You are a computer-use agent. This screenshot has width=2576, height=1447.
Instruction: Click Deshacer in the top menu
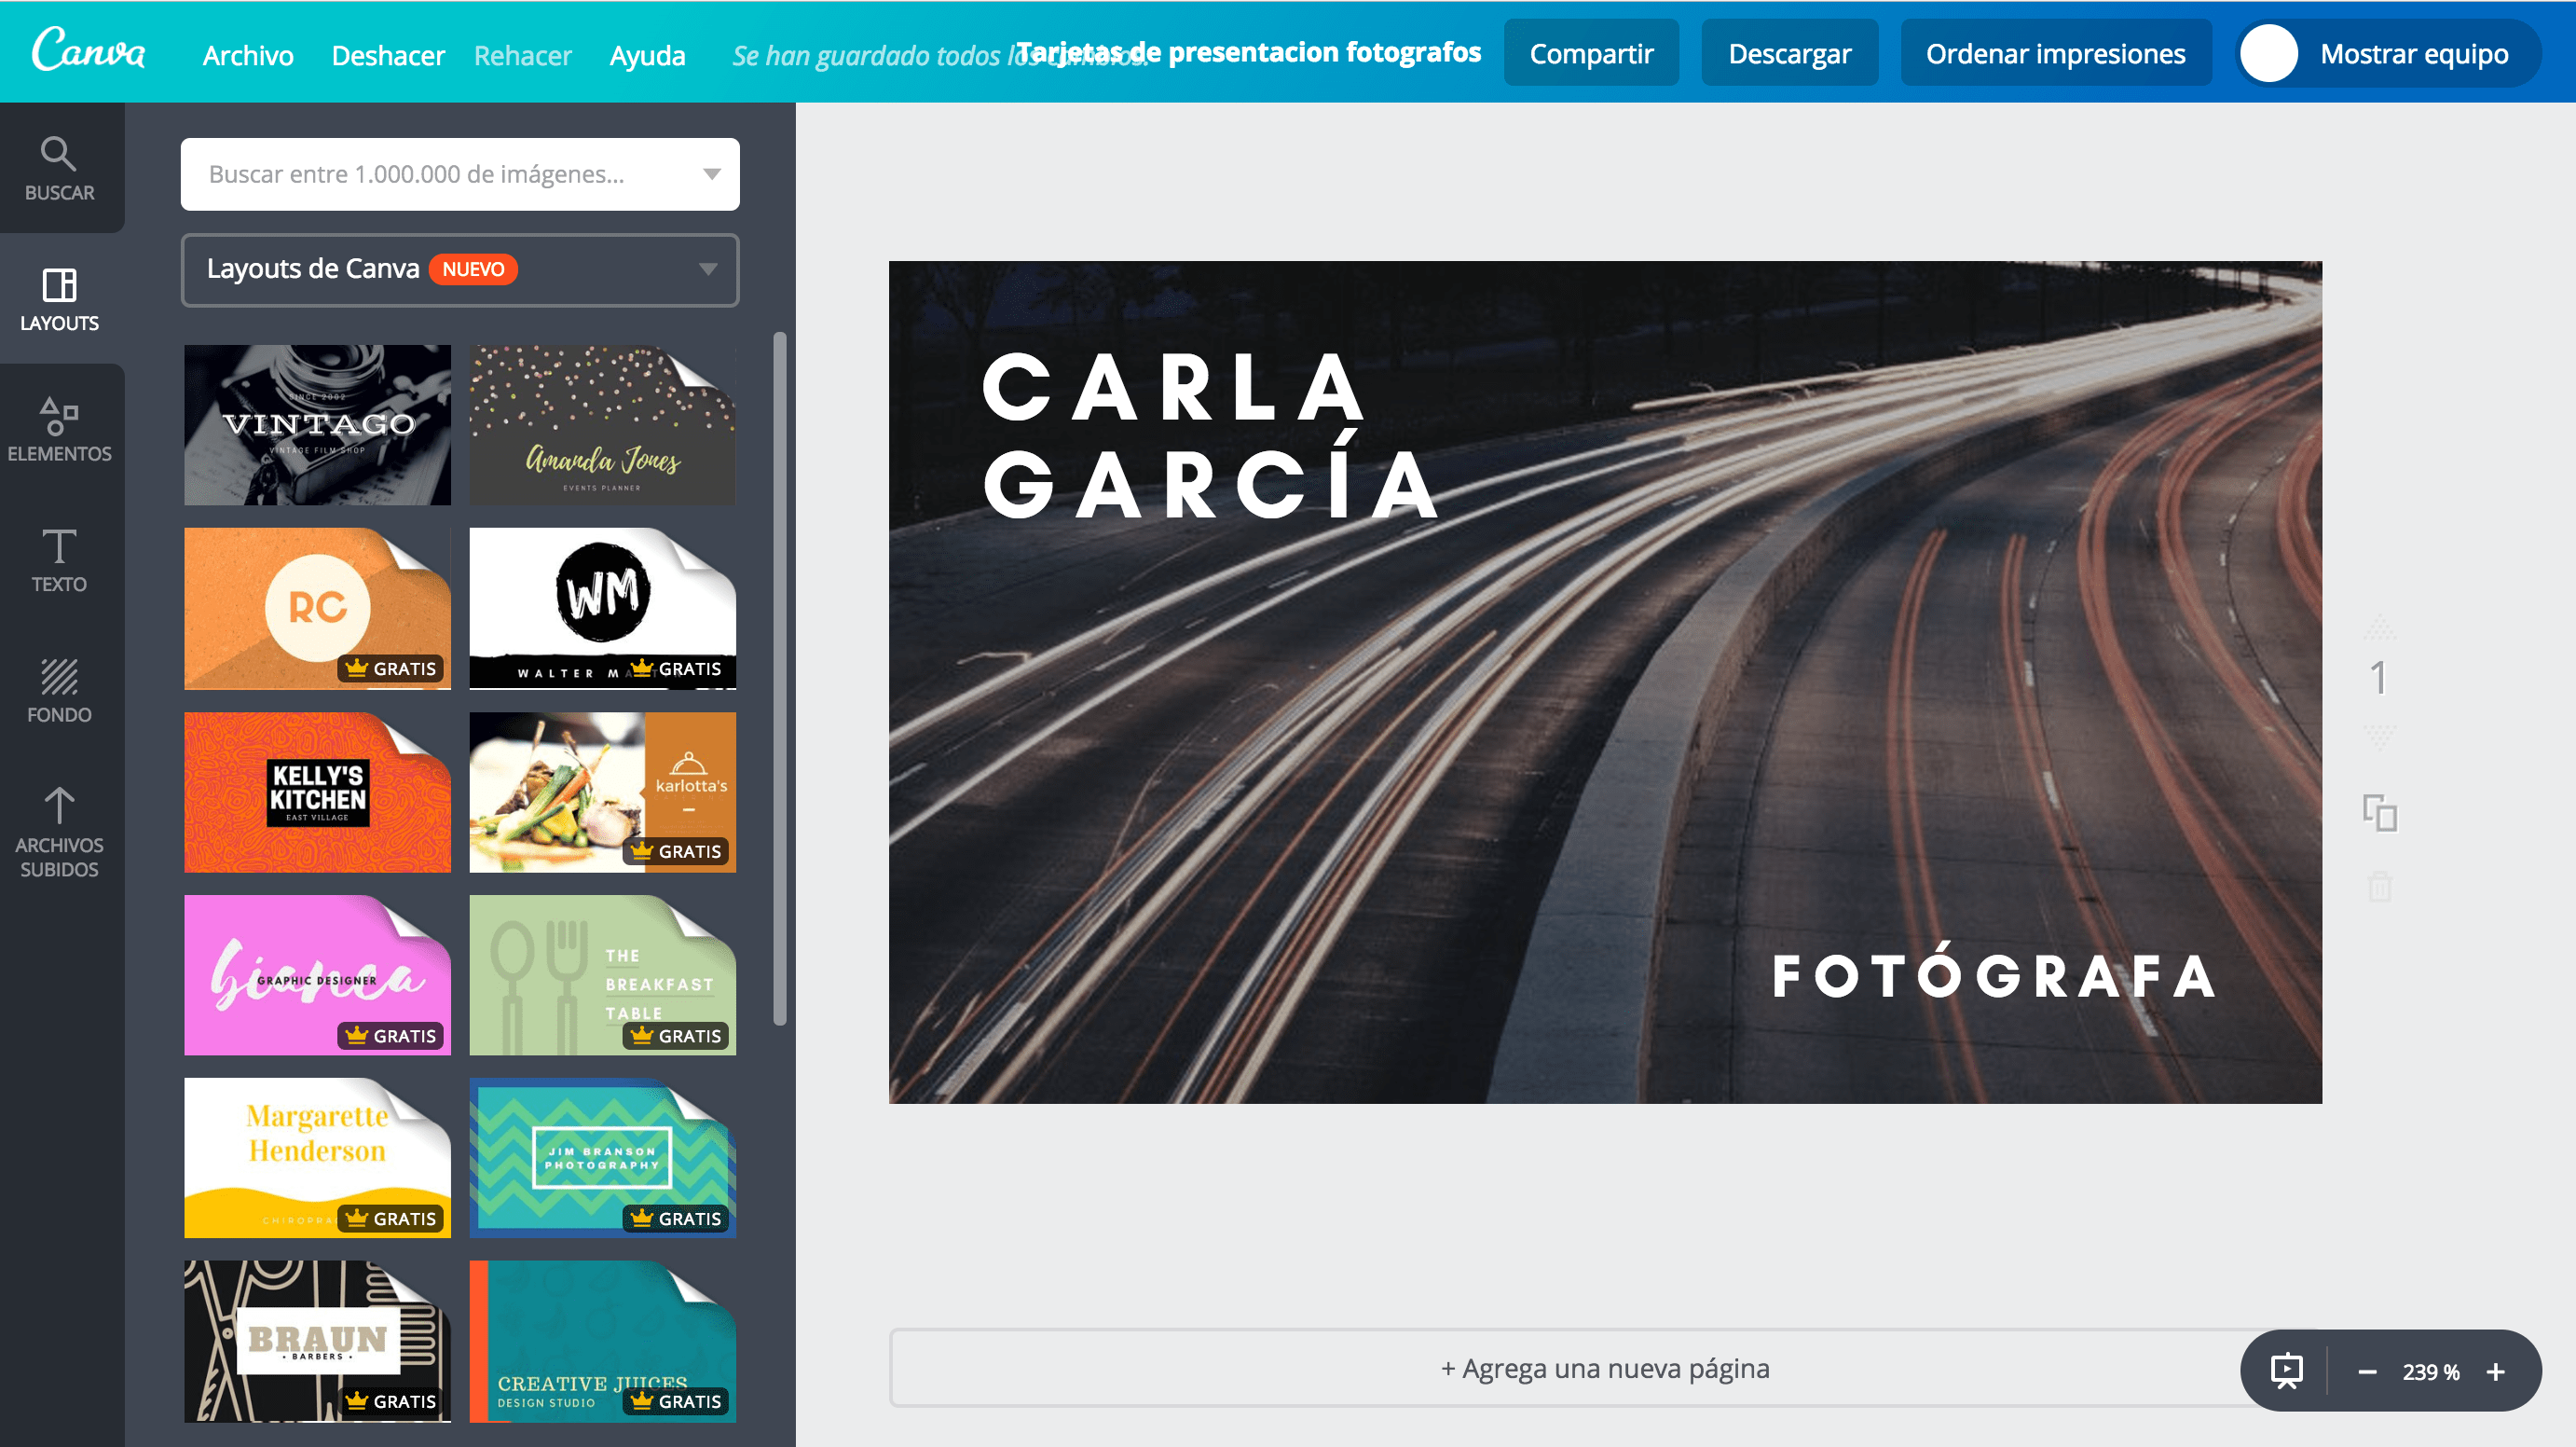click(x=388, y=55)
